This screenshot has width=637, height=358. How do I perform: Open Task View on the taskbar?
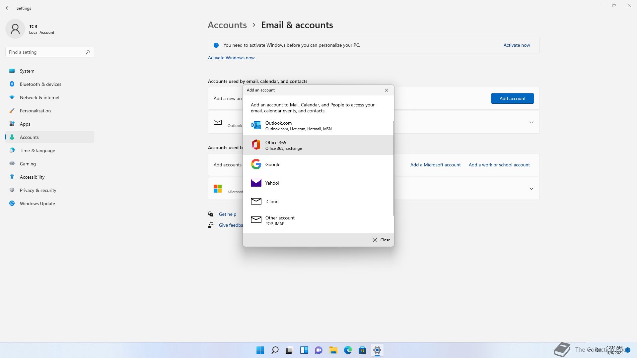(x=289, y=350)
